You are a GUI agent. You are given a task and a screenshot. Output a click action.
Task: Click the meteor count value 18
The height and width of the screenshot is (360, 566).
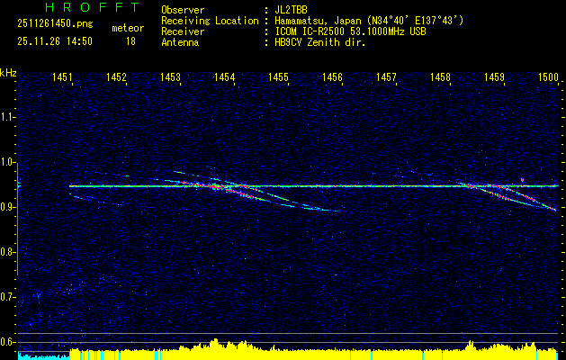(x=130, y=41)
